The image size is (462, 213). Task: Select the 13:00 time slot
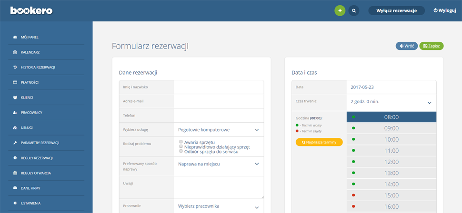click(x=392, y=173)
